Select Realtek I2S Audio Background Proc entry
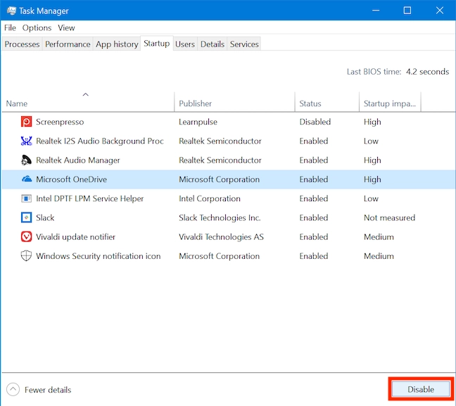Image resolution: width=456 pixels, height=406 pixels. (x=99, y=141)
